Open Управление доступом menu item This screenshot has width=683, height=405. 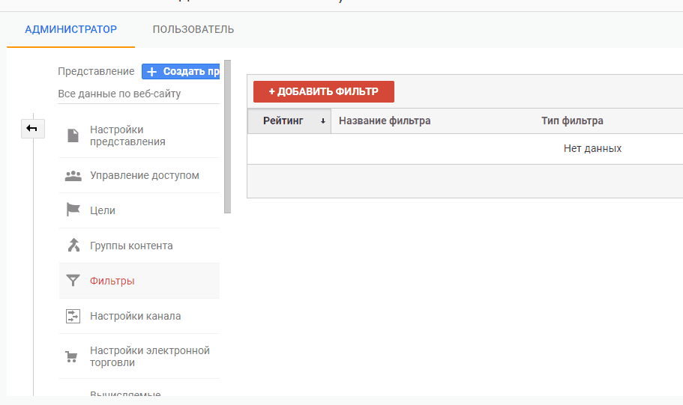[x=144, y=176]
